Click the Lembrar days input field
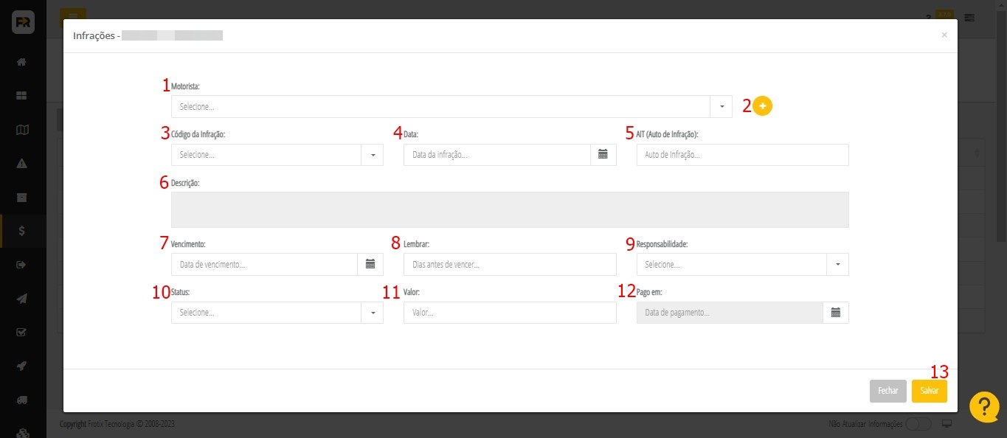 click(x=509, y=264)
